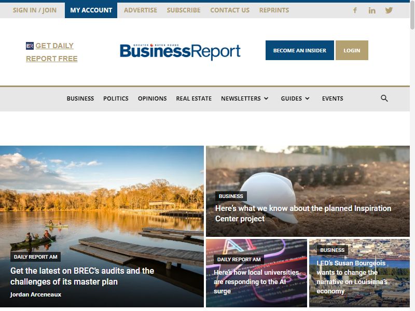The height and width of the screenshot is (311, 415).
Task: Open the Twitter bird icon
Action: [389, 10]
